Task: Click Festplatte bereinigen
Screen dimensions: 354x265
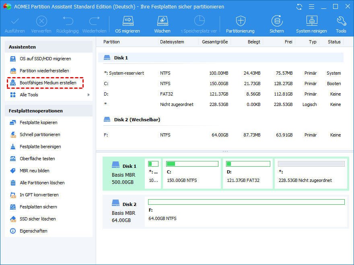Action: [49, 147]
